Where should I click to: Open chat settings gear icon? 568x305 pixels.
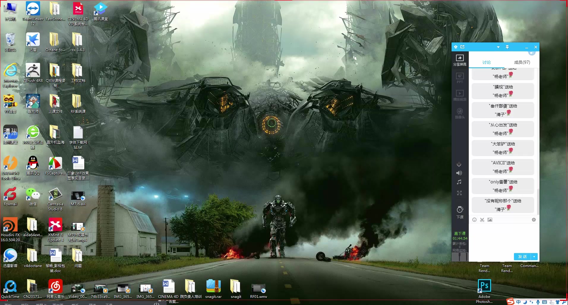click(x=534, y=220)
